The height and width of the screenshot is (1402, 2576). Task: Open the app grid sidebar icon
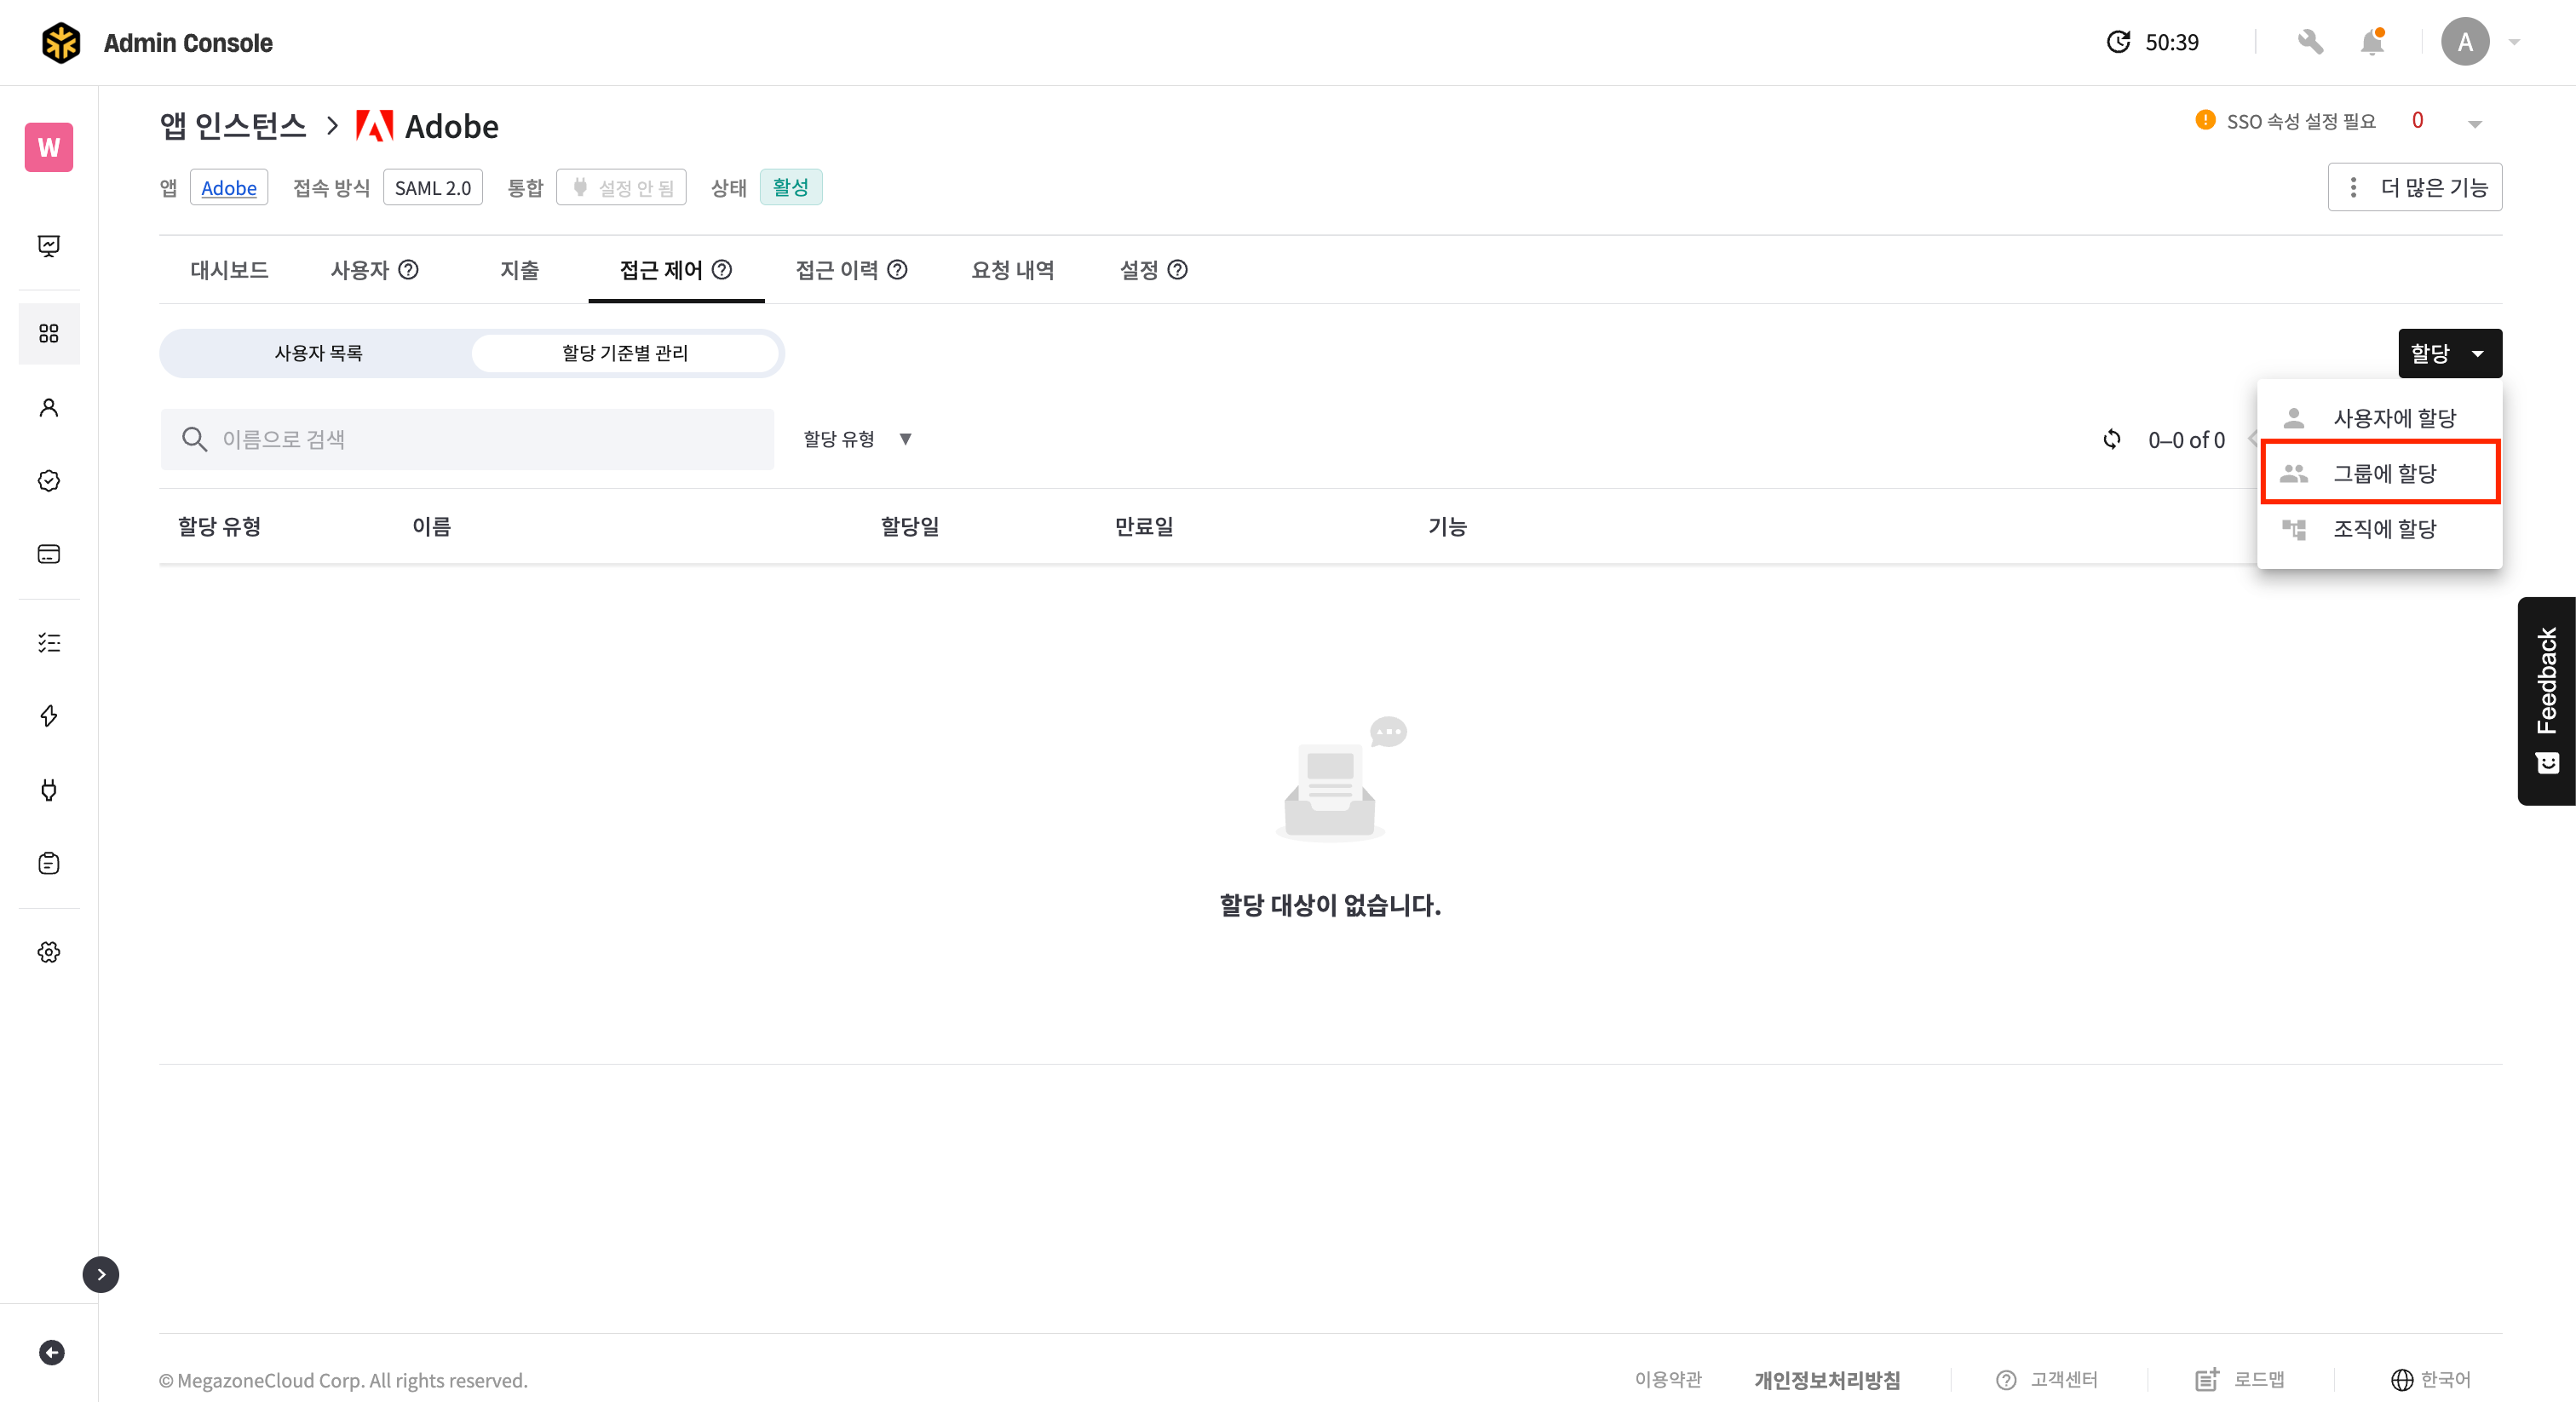[49, 333]
